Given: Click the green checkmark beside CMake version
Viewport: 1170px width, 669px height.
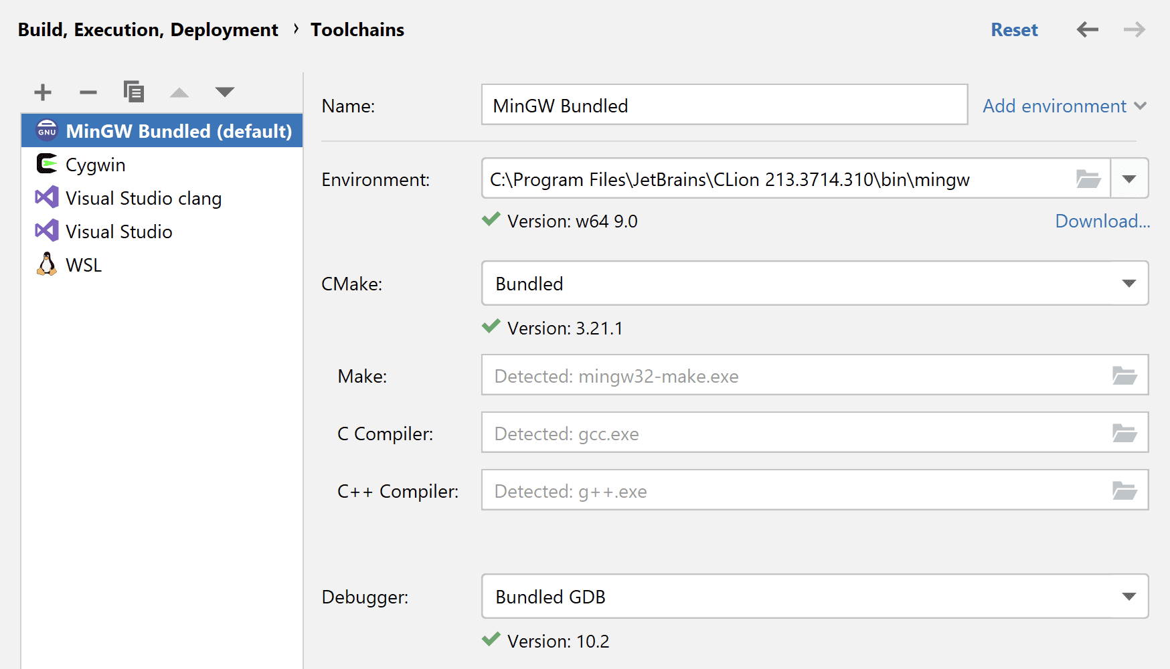Looking at the screenshot, I should tap(491, 326).
